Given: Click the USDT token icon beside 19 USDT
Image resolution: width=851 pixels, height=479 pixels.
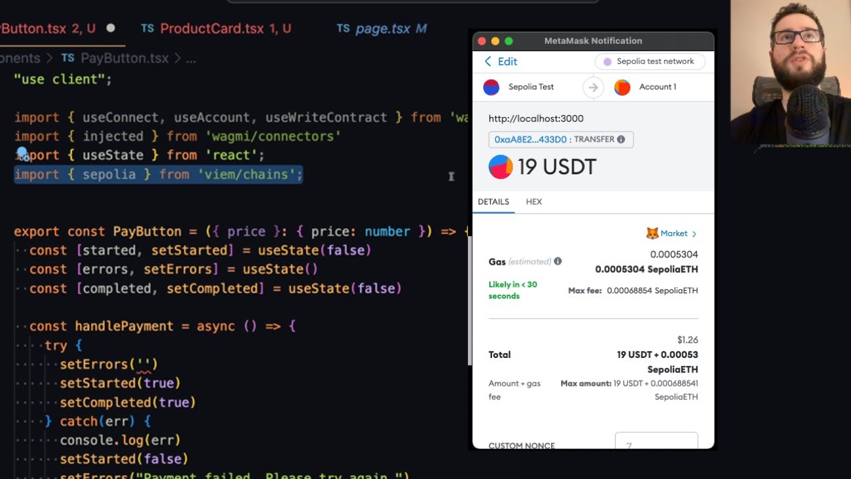Looking at the screenshot, I should (501, 167).
